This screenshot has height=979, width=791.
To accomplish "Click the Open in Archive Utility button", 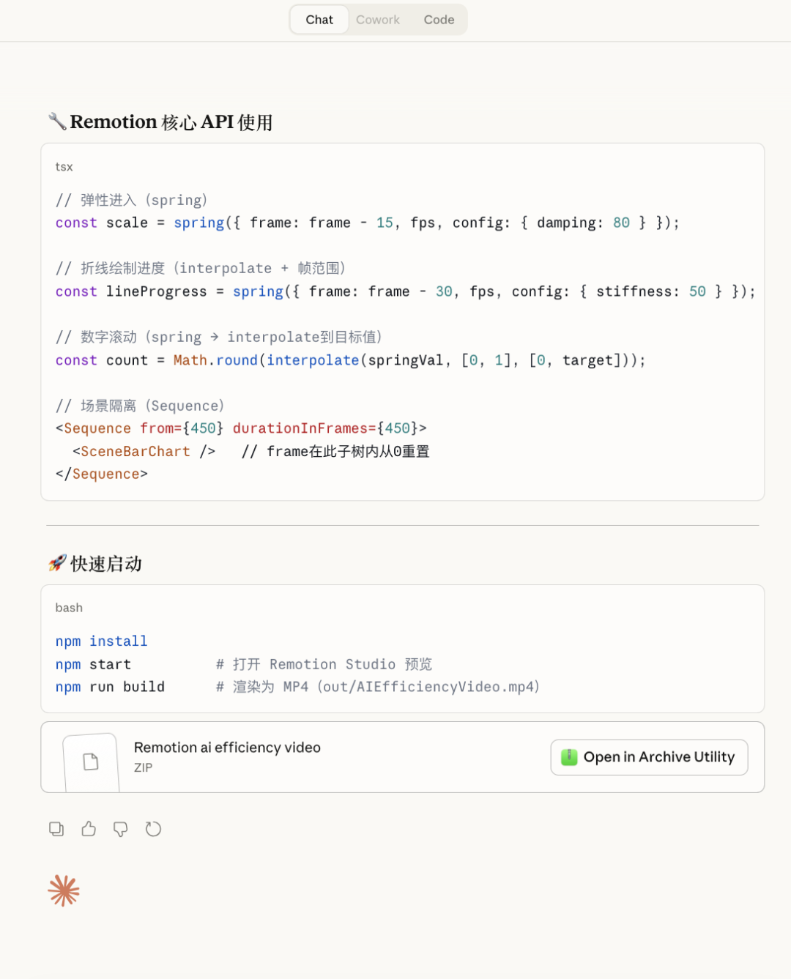I will (x=649, y=757).
